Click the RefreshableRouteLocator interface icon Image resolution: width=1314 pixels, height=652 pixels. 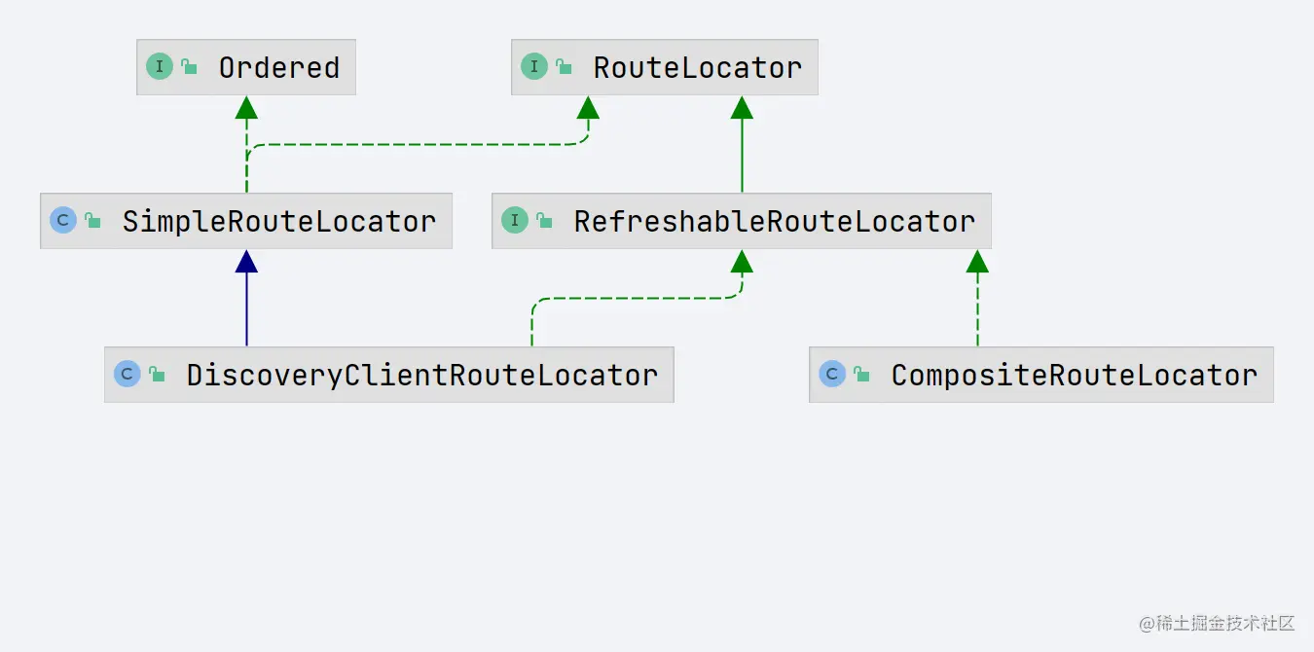click(515, 221)
